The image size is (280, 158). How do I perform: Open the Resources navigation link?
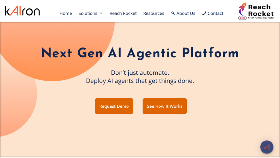[x=153, y=13]
